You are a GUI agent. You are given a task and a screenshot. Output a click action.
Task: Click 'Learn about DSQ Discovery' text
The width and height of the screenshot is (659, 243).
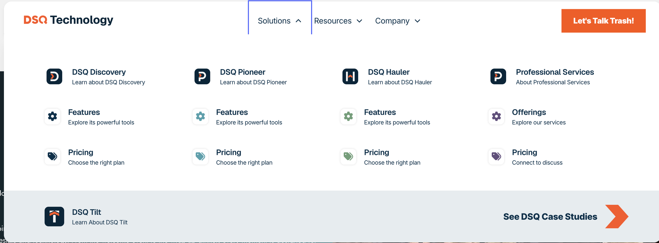pos(109,82)
